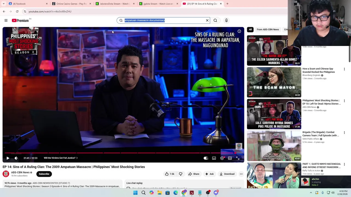The image size is (351, 197).
Task: Open the Windows Start menu
Action: (135, 193)
